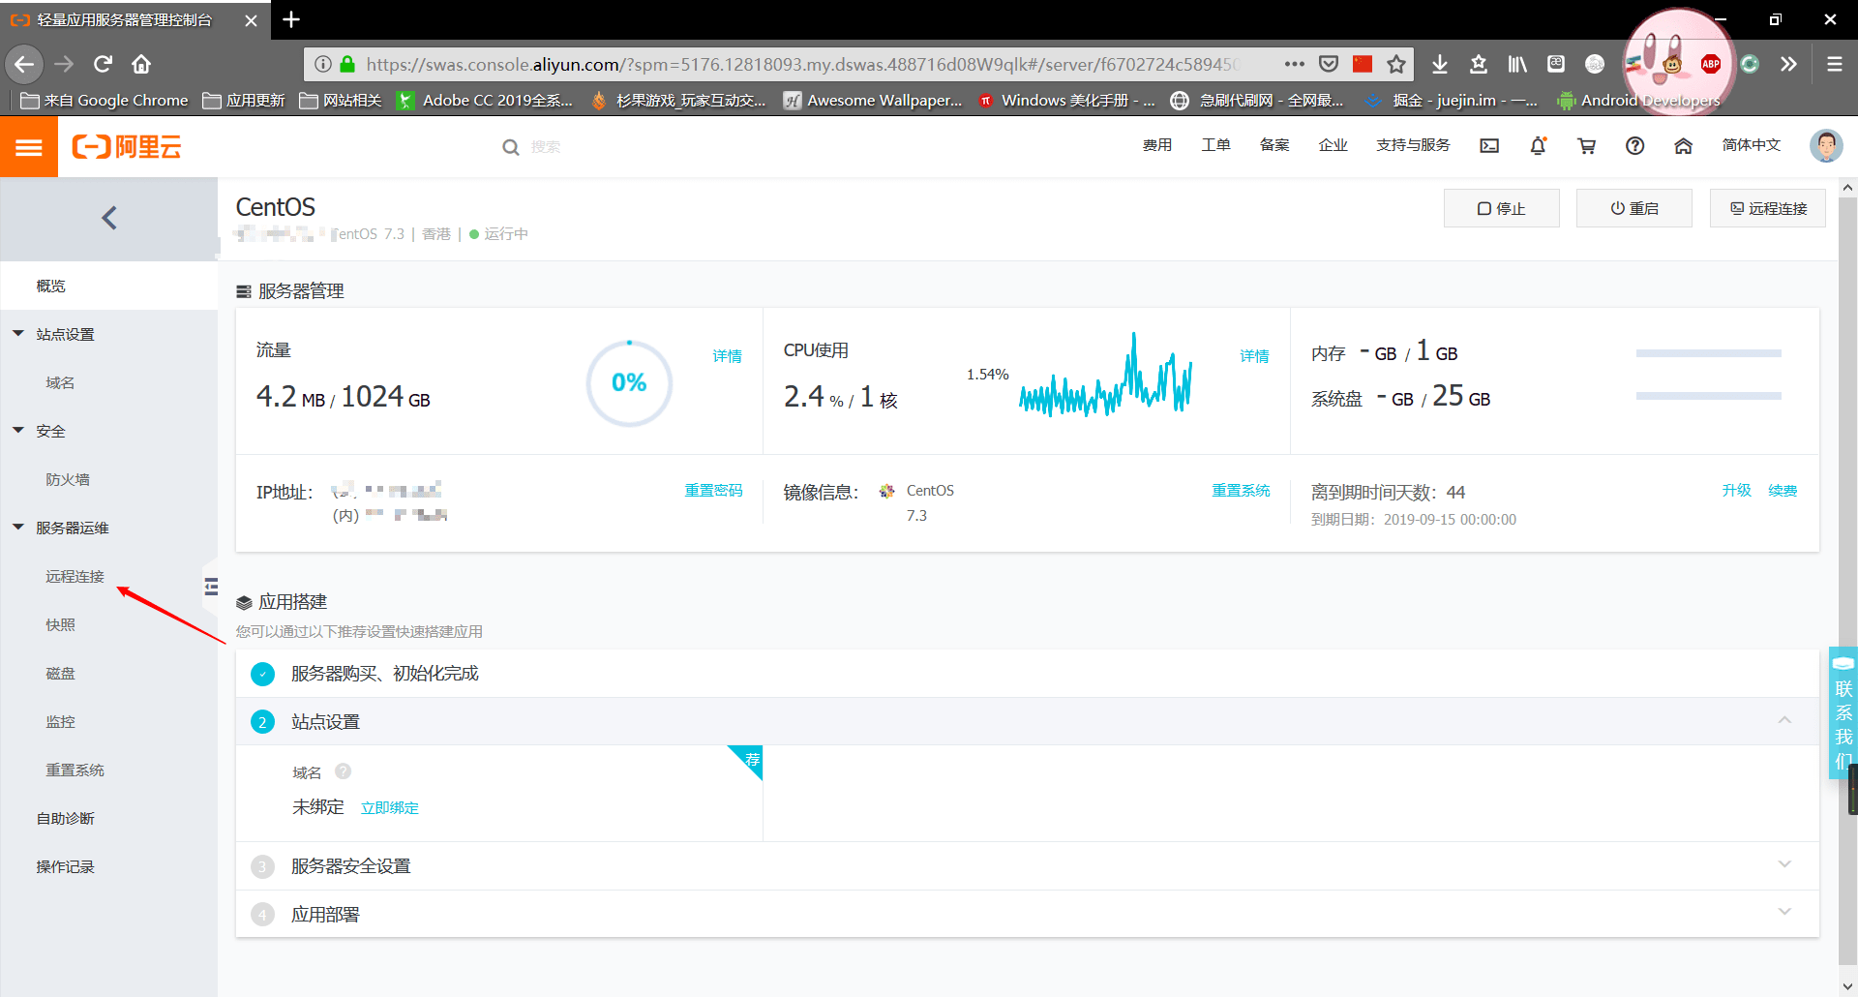Open 远程连接 in the sidebar

coord(75,577)
